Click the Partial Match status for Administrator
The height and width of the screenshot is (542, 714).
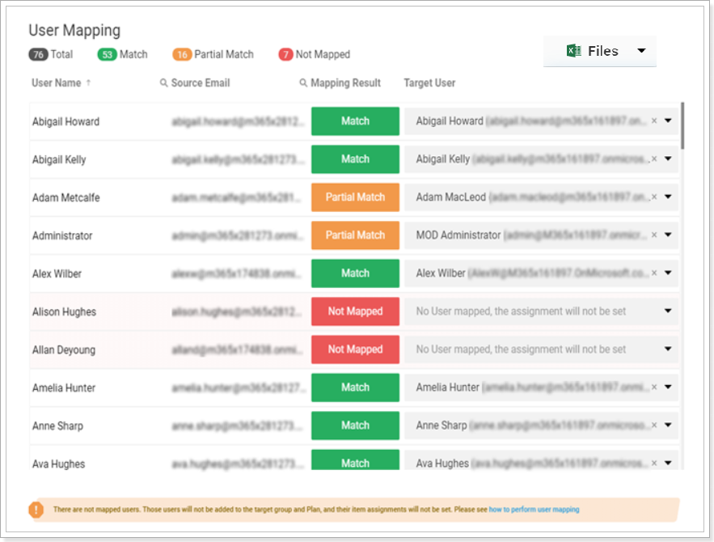tap(354, 235)
